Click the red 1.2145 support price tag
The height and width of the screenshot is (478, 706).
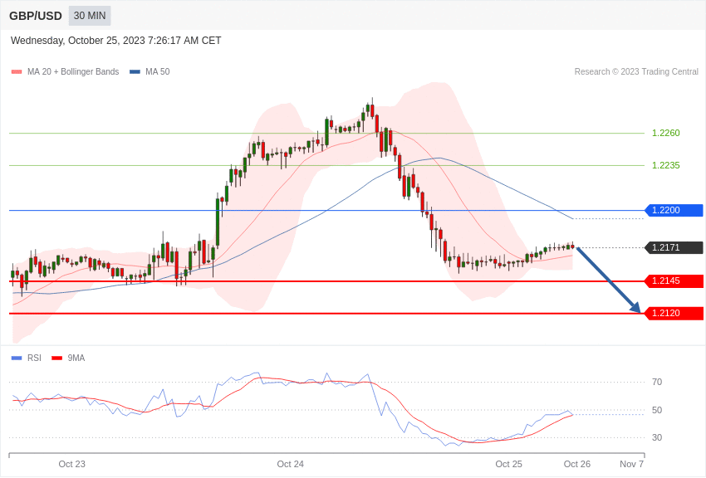[x=674, y=281]
